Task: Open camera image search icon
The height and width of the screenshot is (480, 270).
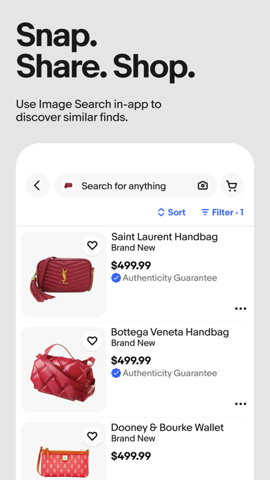Action: (202, 186)
